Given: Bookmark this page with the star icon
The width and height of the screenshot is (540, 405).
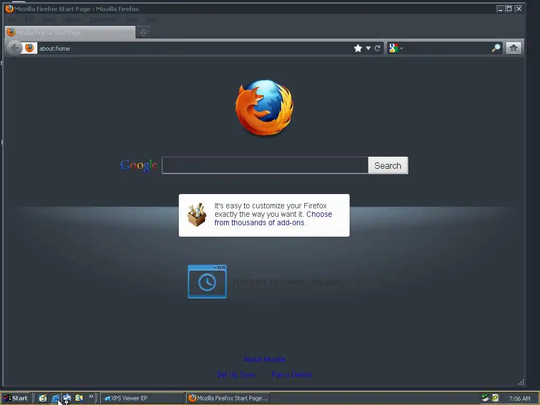Looking at the screenshot, I should click(x=358, y=48).
